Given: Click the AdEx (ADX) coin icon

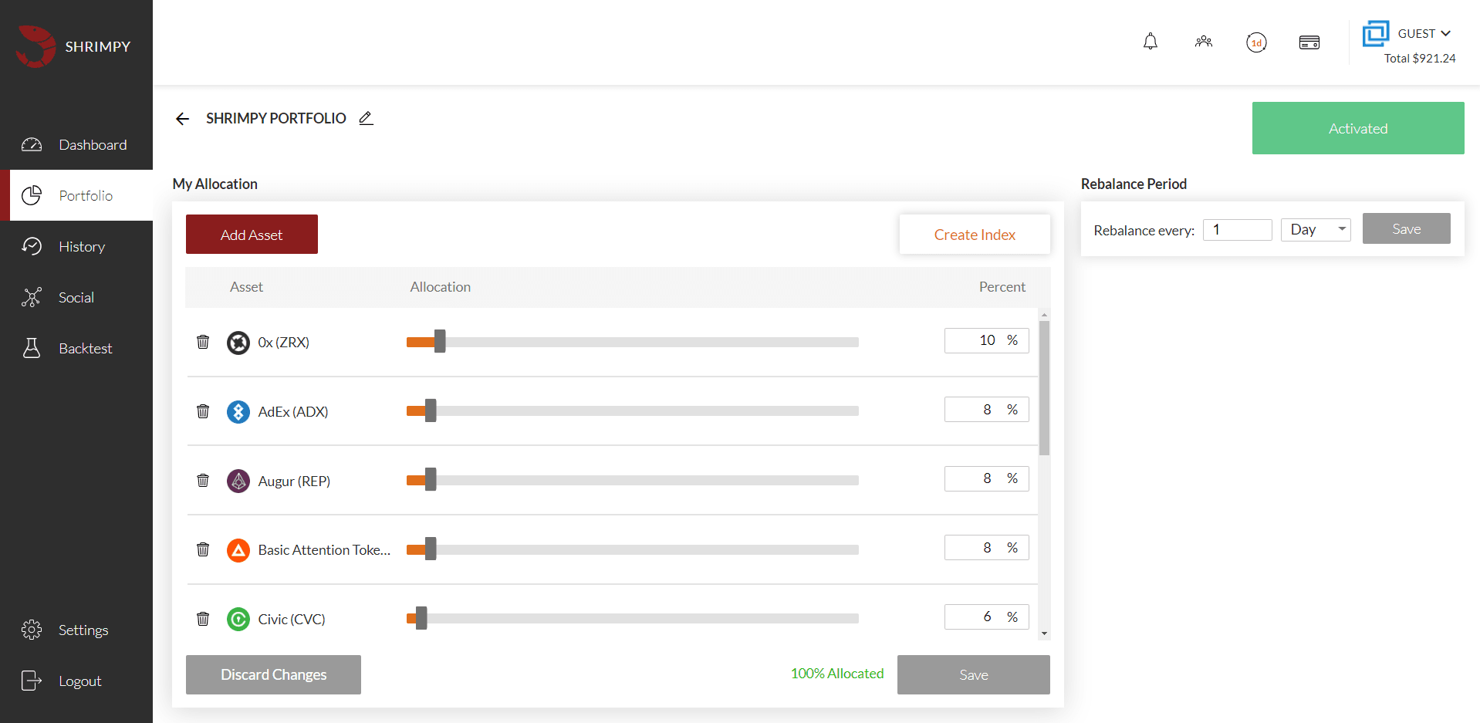Looking at the screenshot, I should pyautogui.click(x=238, y=412).
